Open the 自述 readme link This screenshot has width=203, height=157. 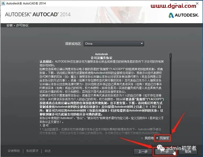tap(47, 151)
